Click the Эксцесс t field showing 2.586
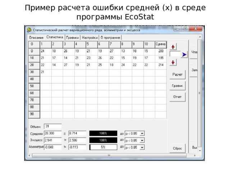 point(77,140)
